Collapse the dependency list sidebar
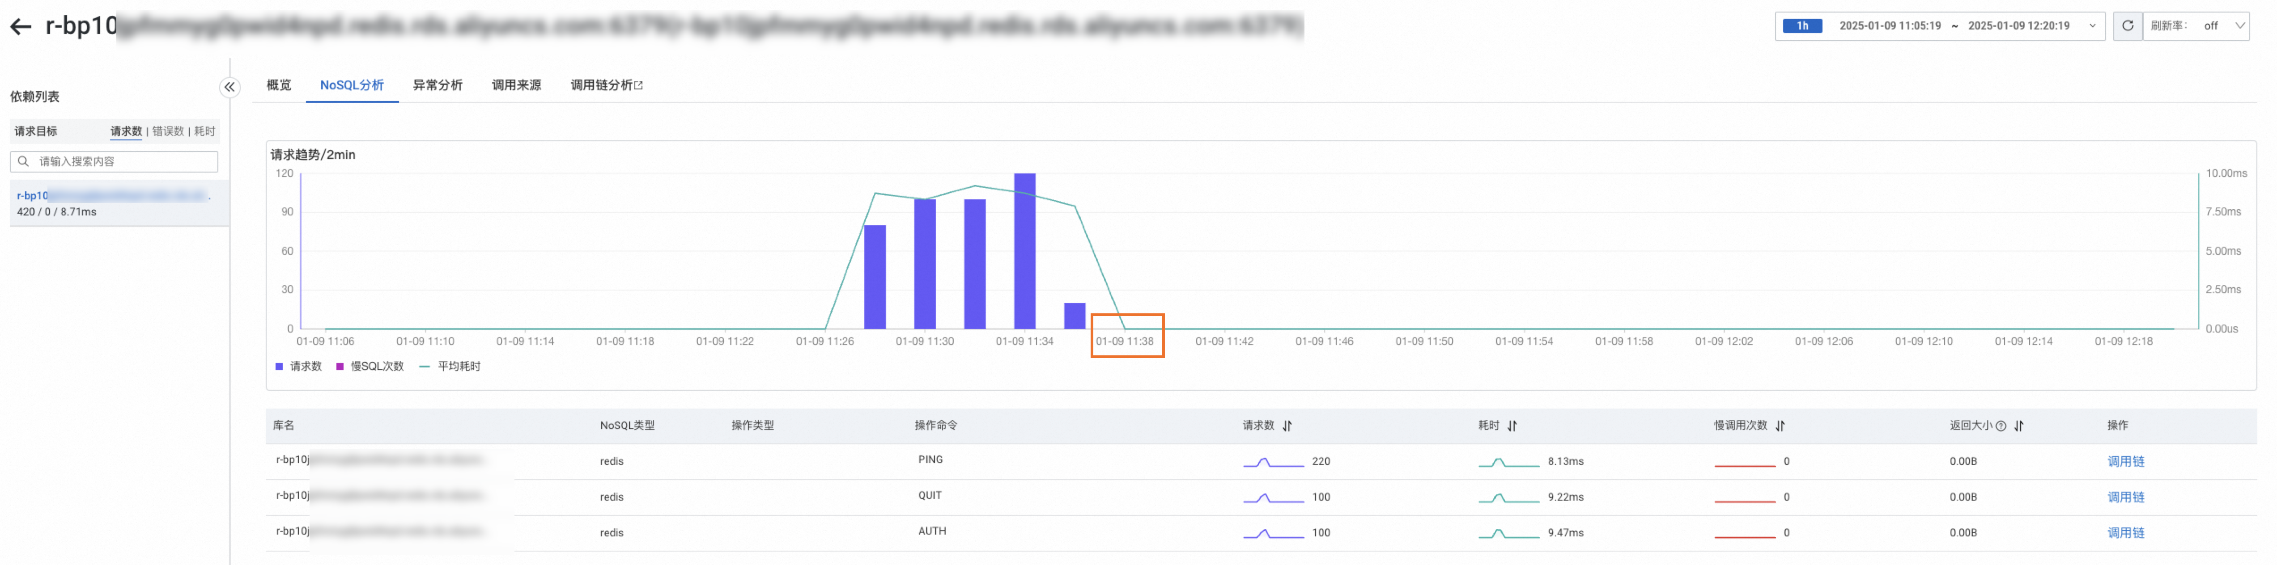Image resolution: width=2277 pixels, height=565 pixels. pyautogui.click(x=229, y=87)
